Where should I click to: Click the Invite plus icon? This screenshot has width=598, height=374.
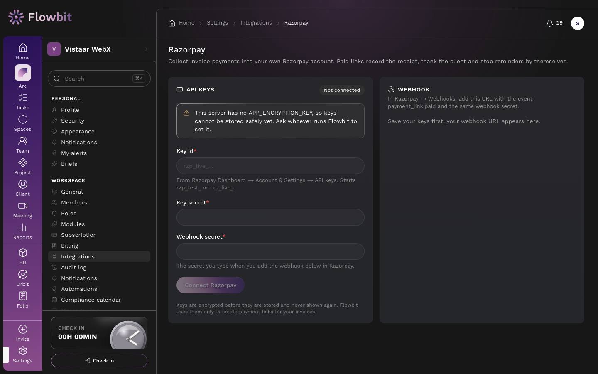click(23, 330)
